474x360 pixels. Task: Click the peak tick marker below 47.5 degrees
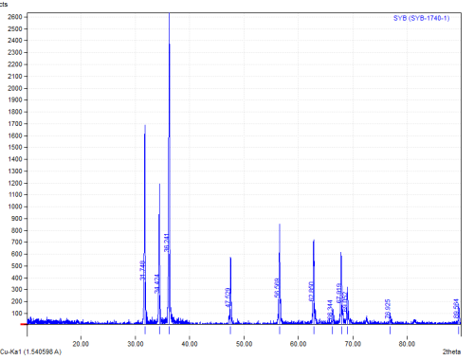pyautogui.click(x=230, y=331)
